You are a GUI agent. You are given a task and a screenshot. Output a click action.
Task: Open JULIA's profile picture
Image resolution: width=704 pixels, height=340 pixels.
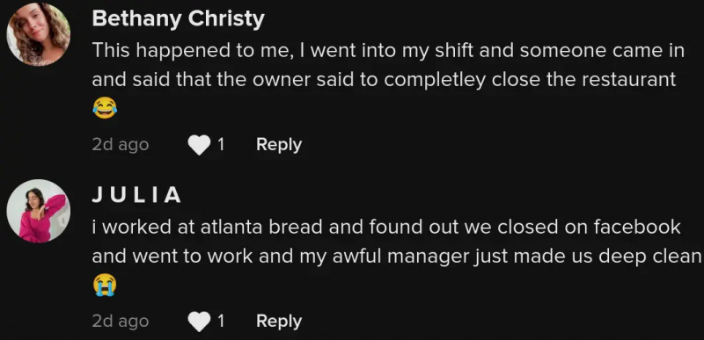(38, 211)
